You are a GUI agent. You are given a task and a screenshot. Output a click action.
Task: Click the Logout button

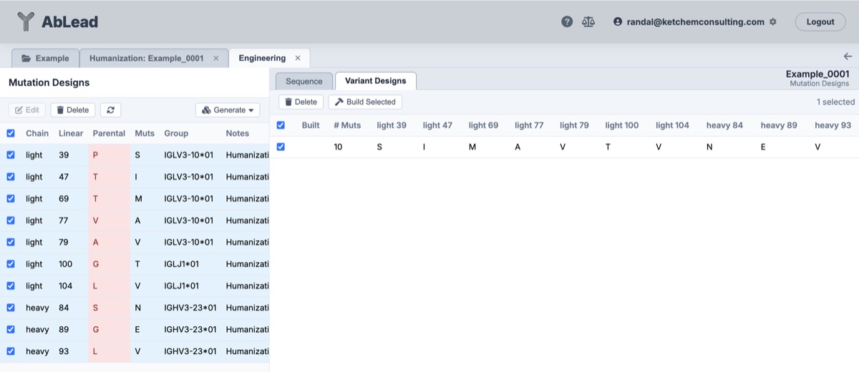(820, 22)
